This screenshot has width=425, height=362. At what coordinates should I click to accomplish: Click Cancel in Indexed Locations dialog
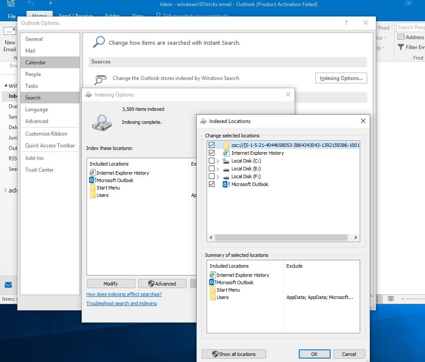349,354
